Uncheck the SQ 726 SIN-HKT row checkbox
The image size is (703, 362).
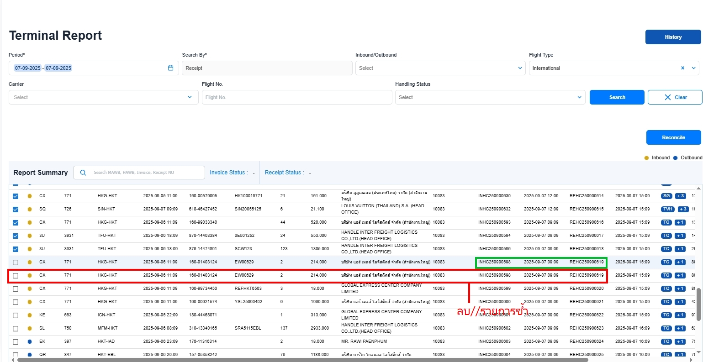click(x=16, y=210)
